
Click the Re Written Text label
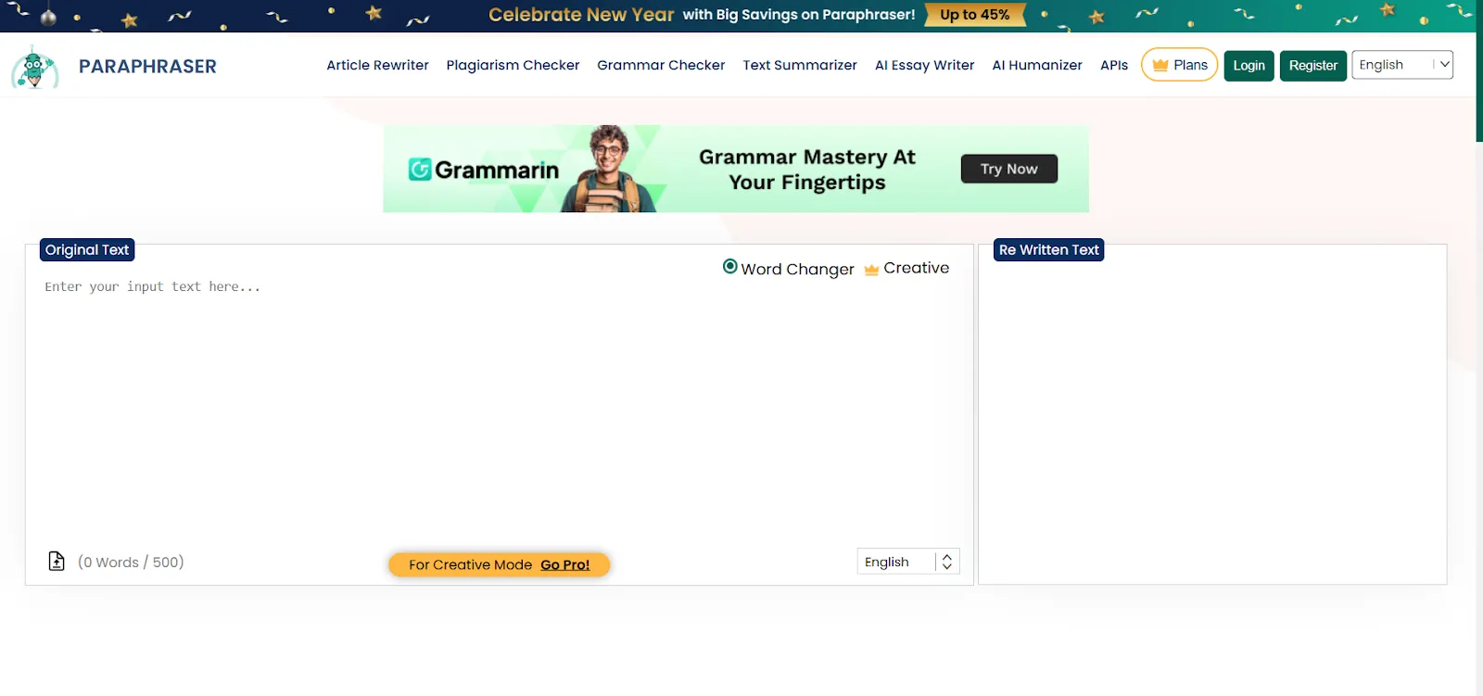tap(1048, 250)
